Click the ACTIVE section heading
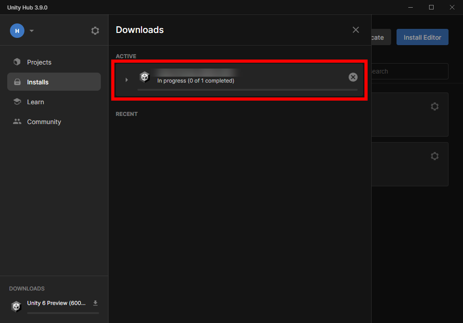This screenshot has width=463, height=323. pos(126,56)
